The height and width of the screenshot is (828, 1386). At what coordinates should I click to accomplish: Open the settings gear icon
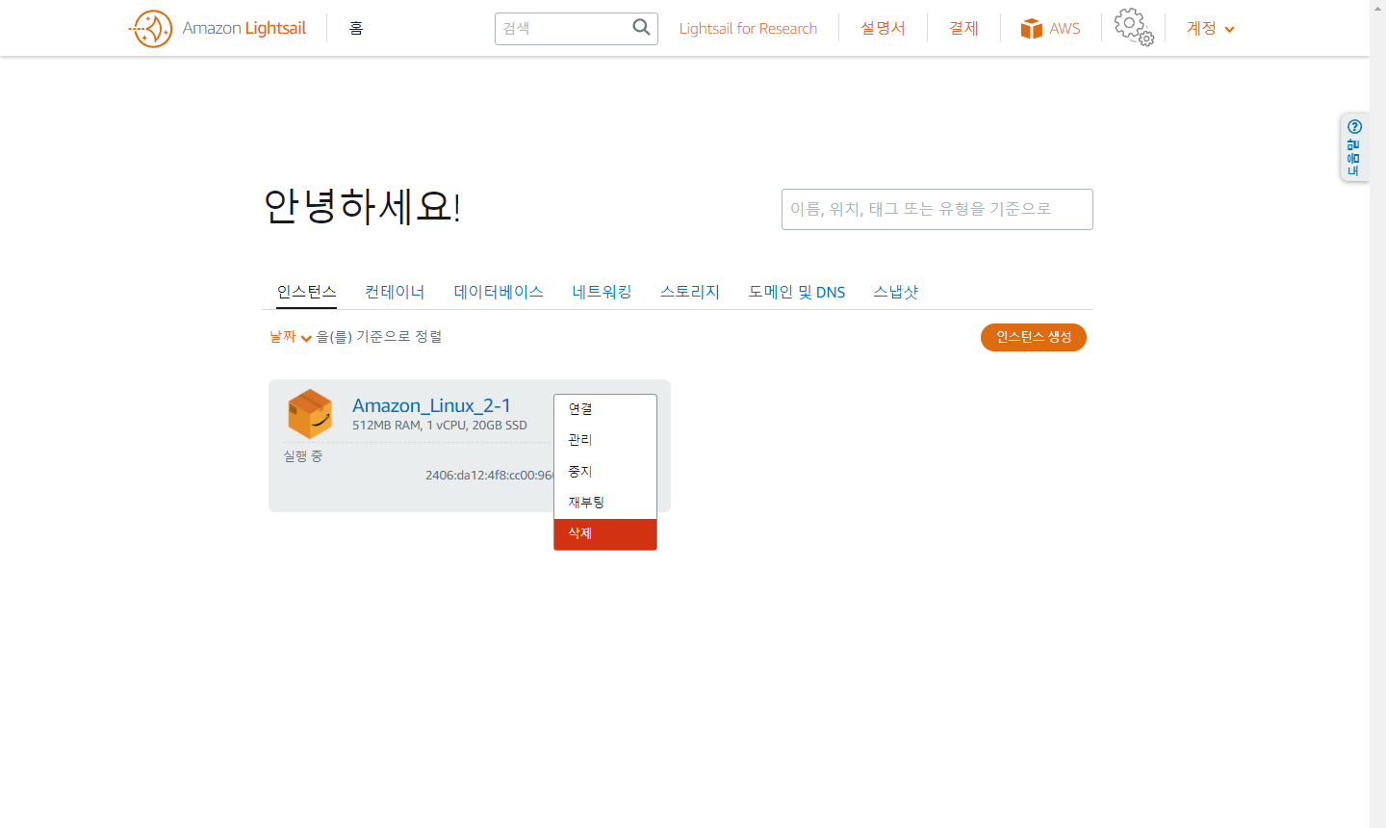[1134, 28]
